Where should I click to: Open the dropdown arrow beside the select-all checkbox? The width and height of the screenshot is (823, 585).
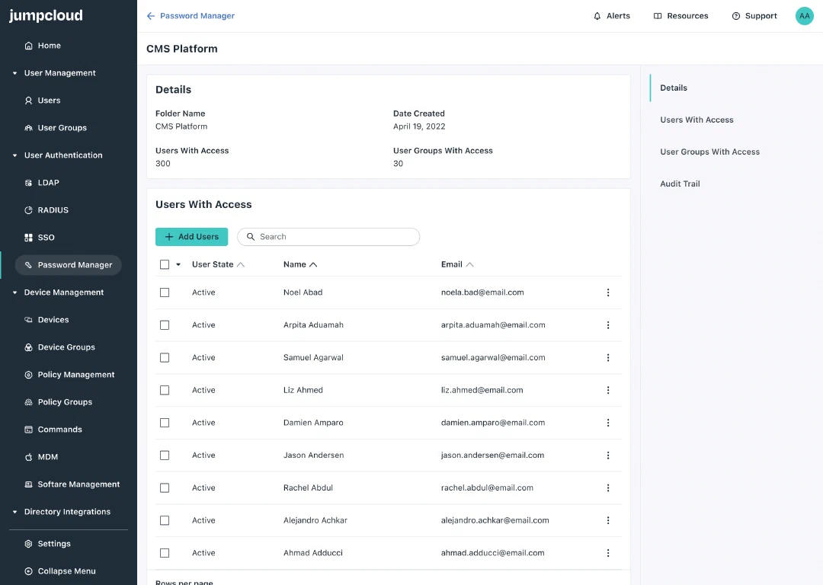[178, 265]
